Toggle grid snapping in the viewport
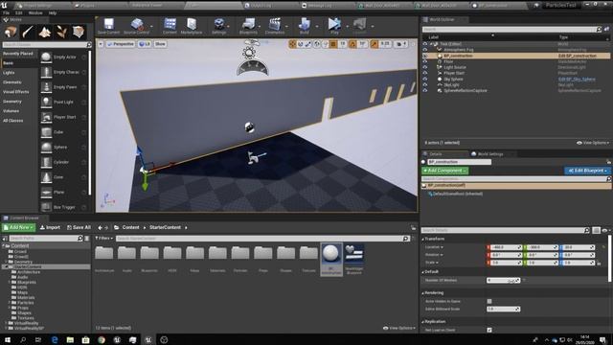The height and width of the screenshot is (345, 613). point(333,44)
